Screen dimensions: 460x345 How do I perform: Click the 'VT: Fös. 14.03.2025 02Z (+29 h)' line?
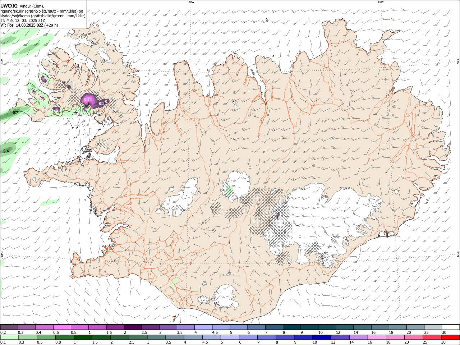point(29,25)
